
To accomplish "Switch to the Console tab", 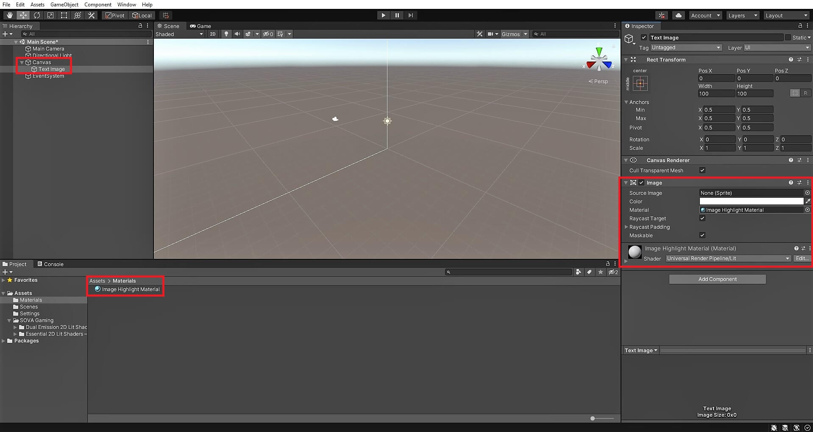I will [50, 264].
